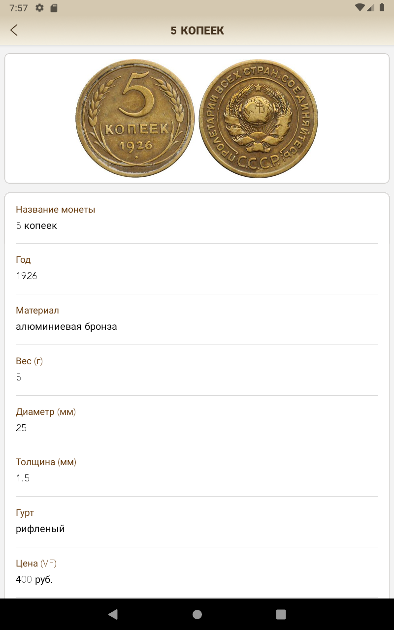This screenshot has width=394, height=630.
Task: Tap Android back navigation triangle
Action: [113, 614]
